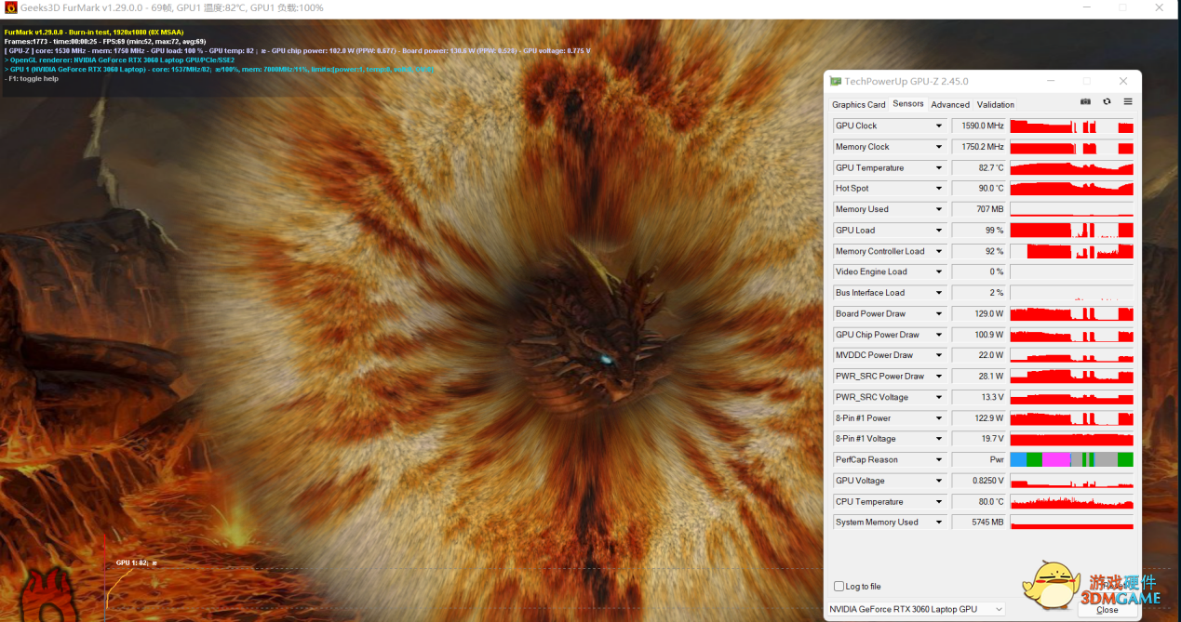Open the Board Power Draw dropdown
The width and height of the screenshot is (1181, 622).
point(939,314)
